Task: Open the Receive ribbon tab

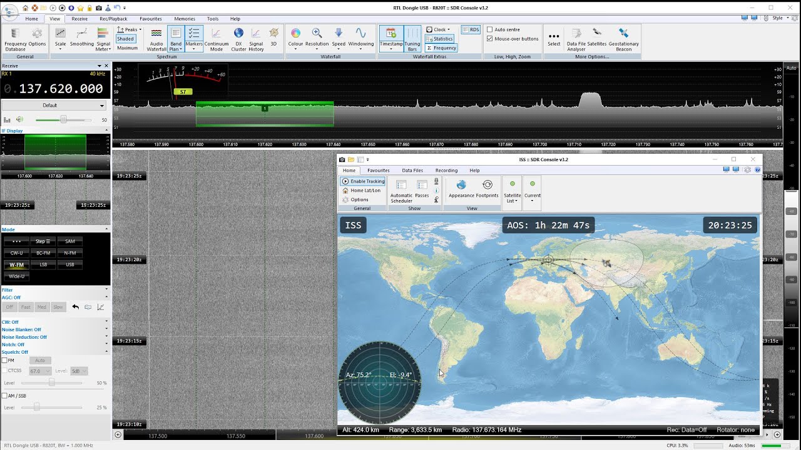Action: [79, 19]
